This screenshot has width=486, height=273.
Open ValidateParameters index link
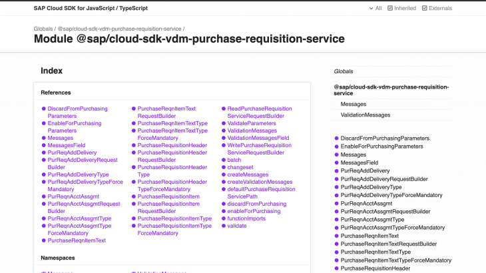(252, 123)
